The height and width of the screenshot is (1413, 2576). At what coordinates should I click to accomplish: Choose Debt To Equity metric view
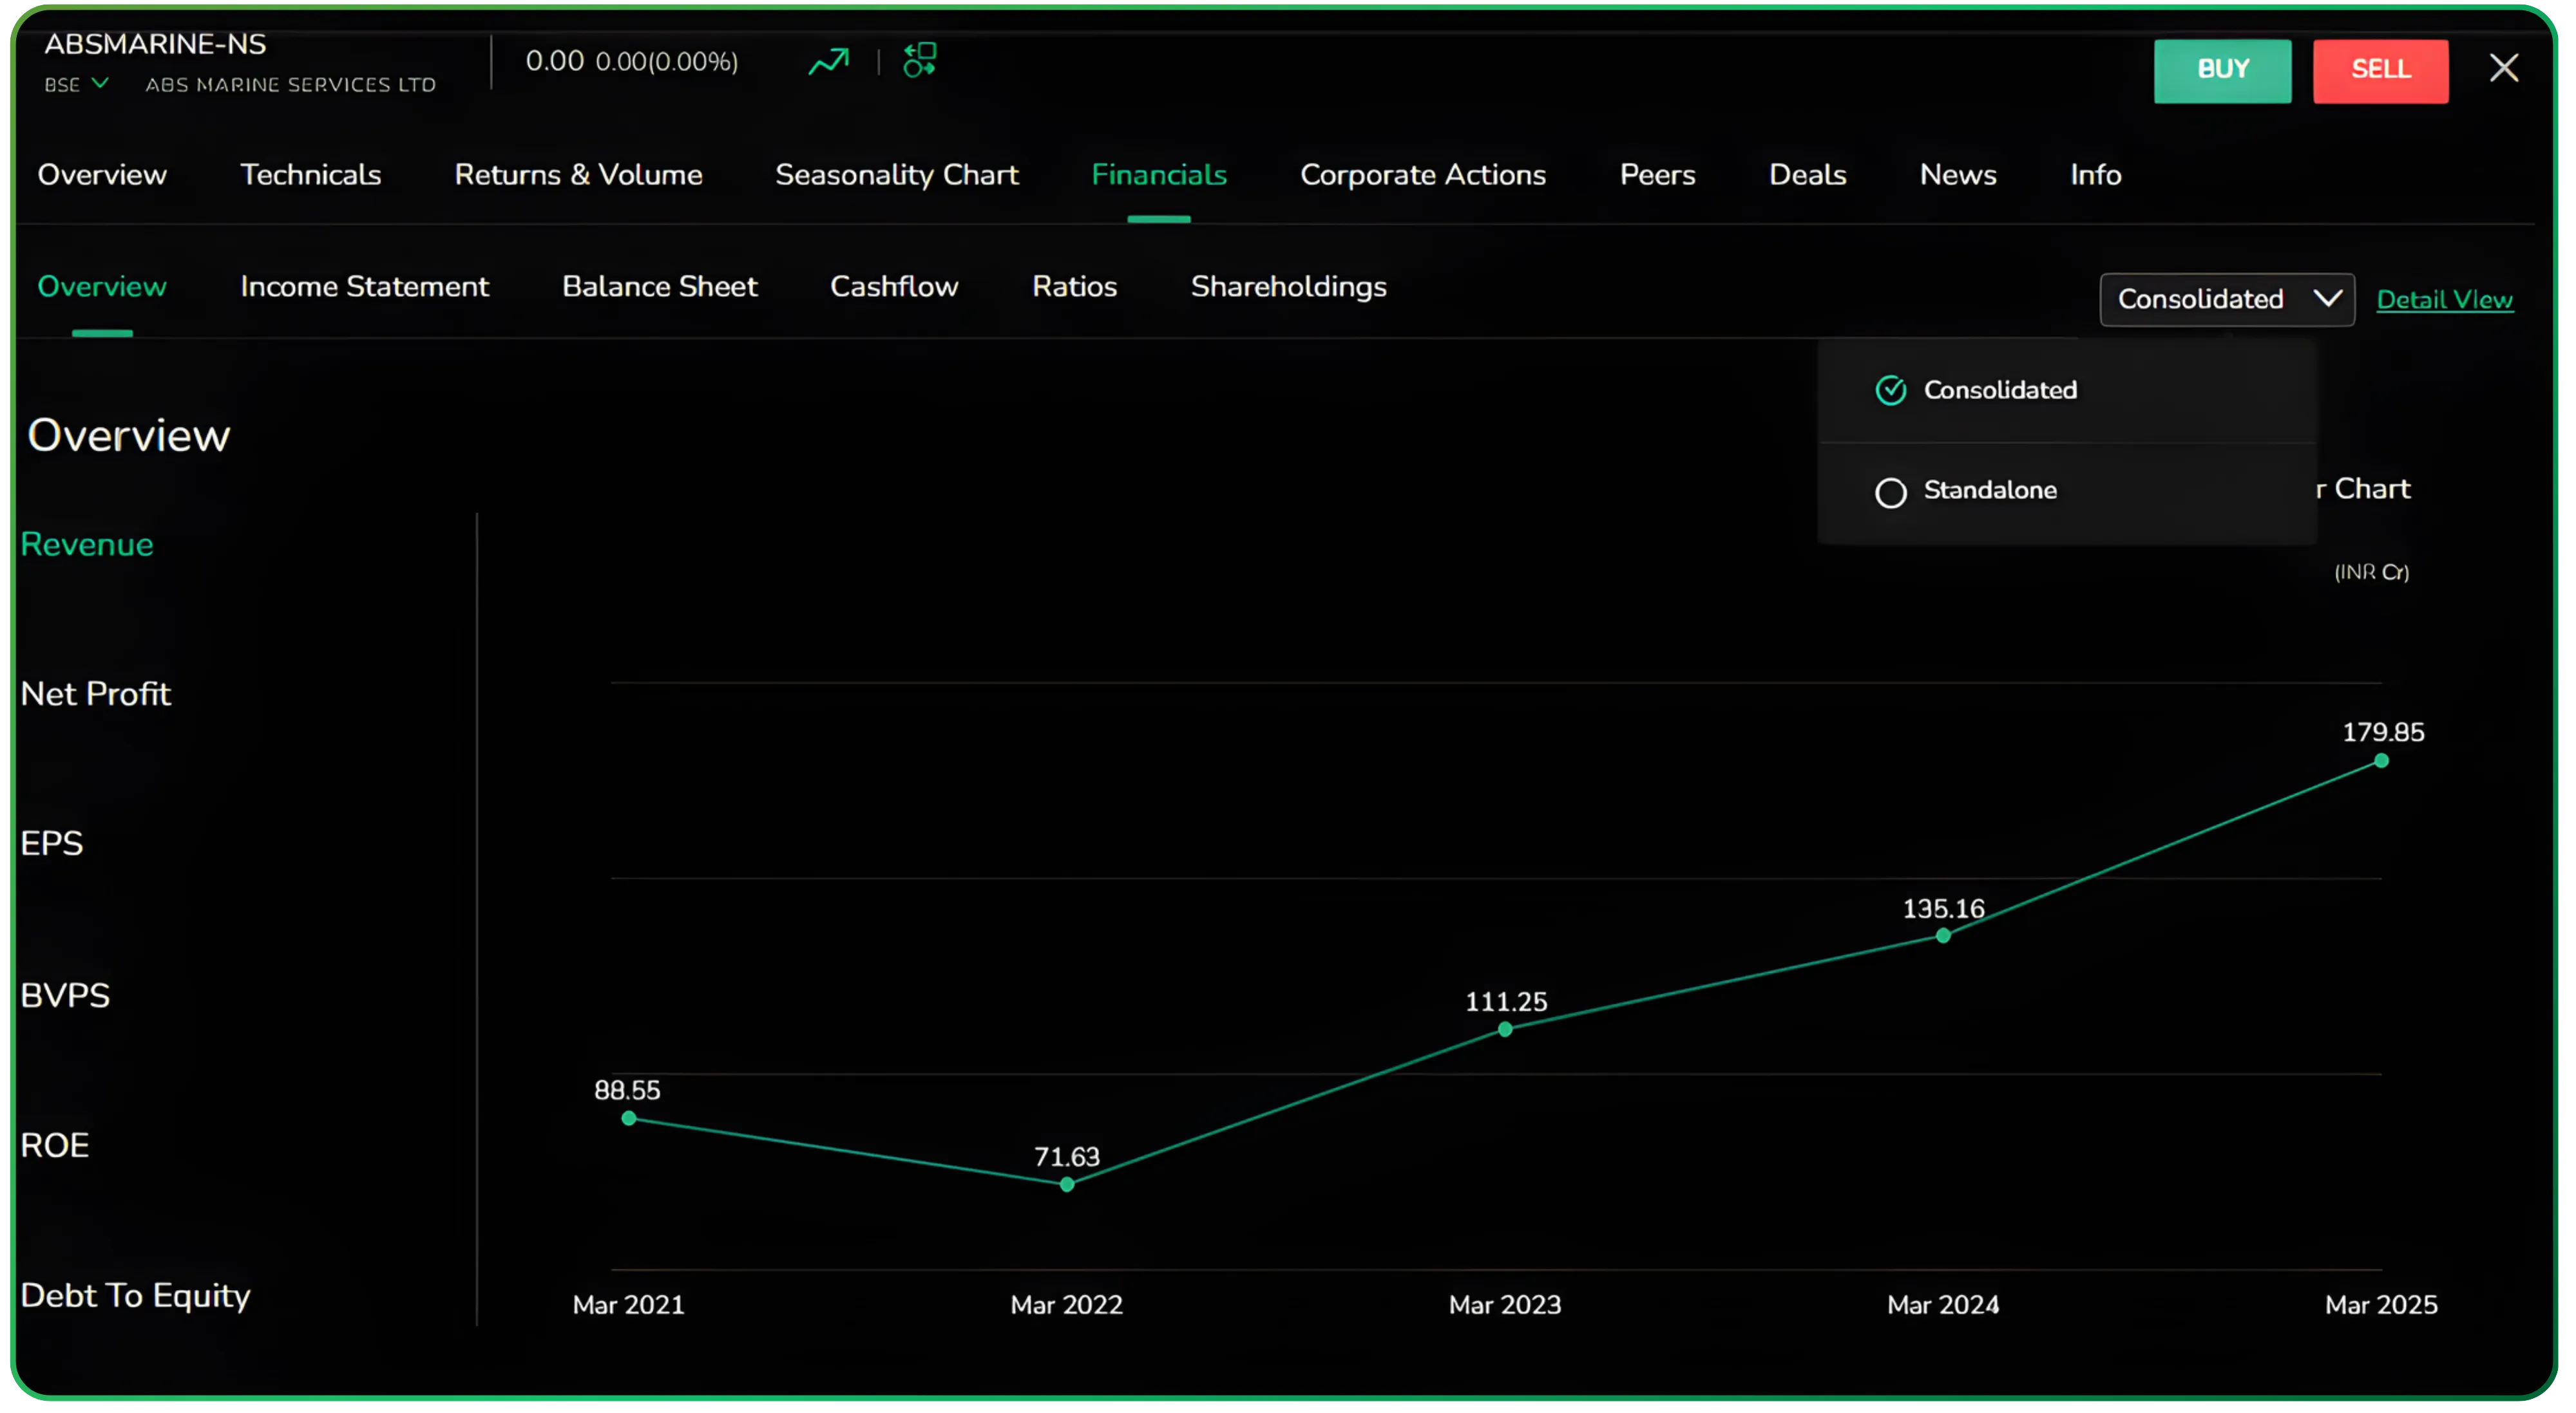pos(136,1295)
